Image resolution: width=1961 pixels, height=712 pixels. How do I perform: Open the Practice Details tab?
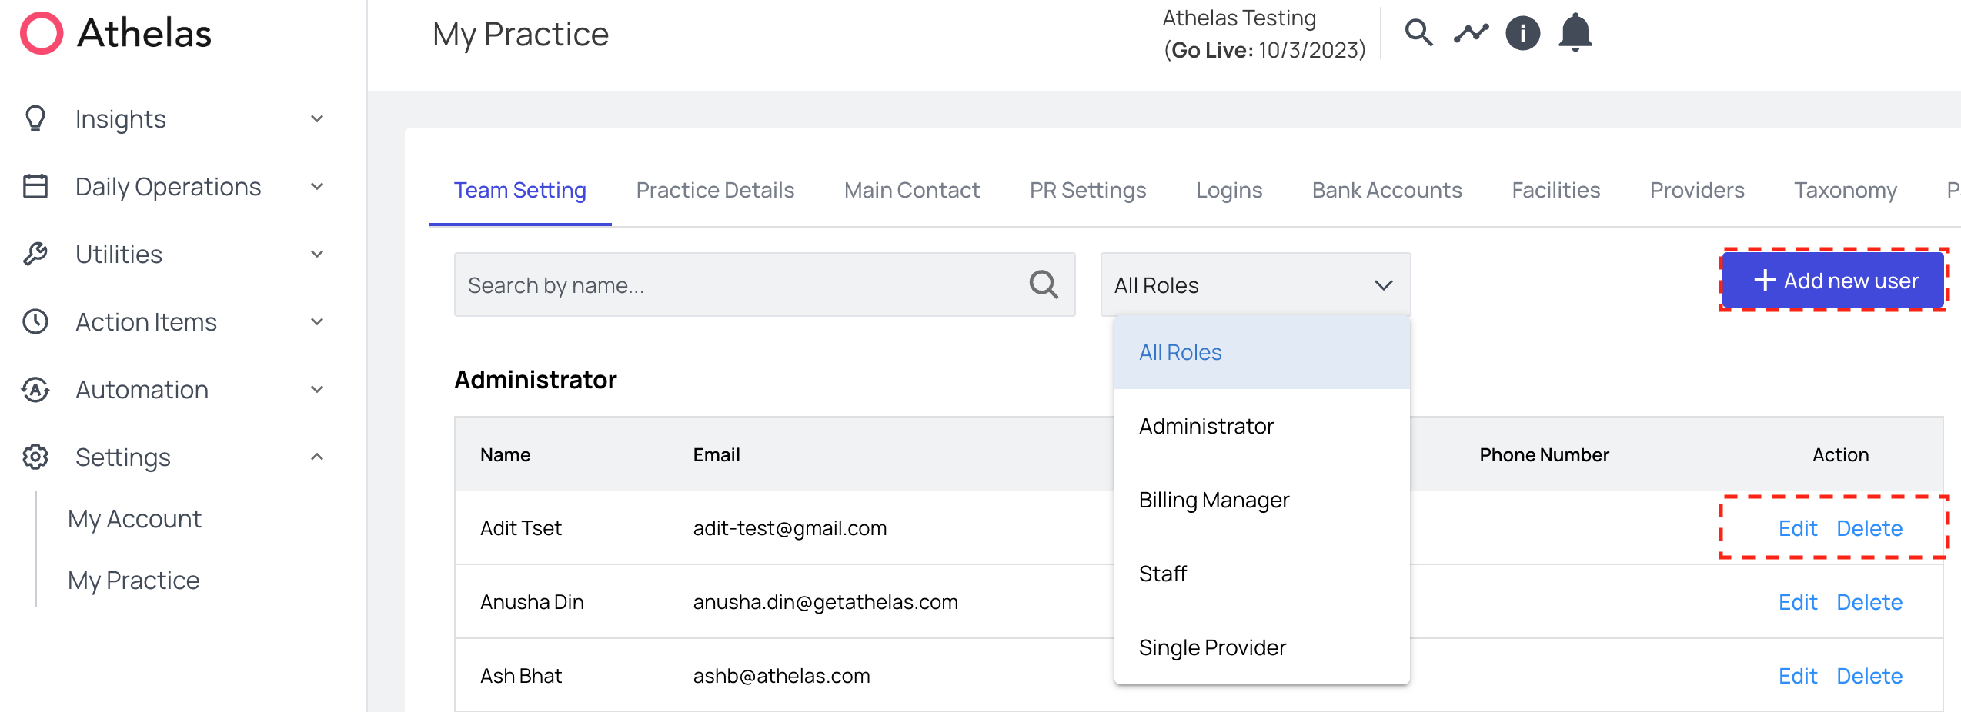click(714, 190)
